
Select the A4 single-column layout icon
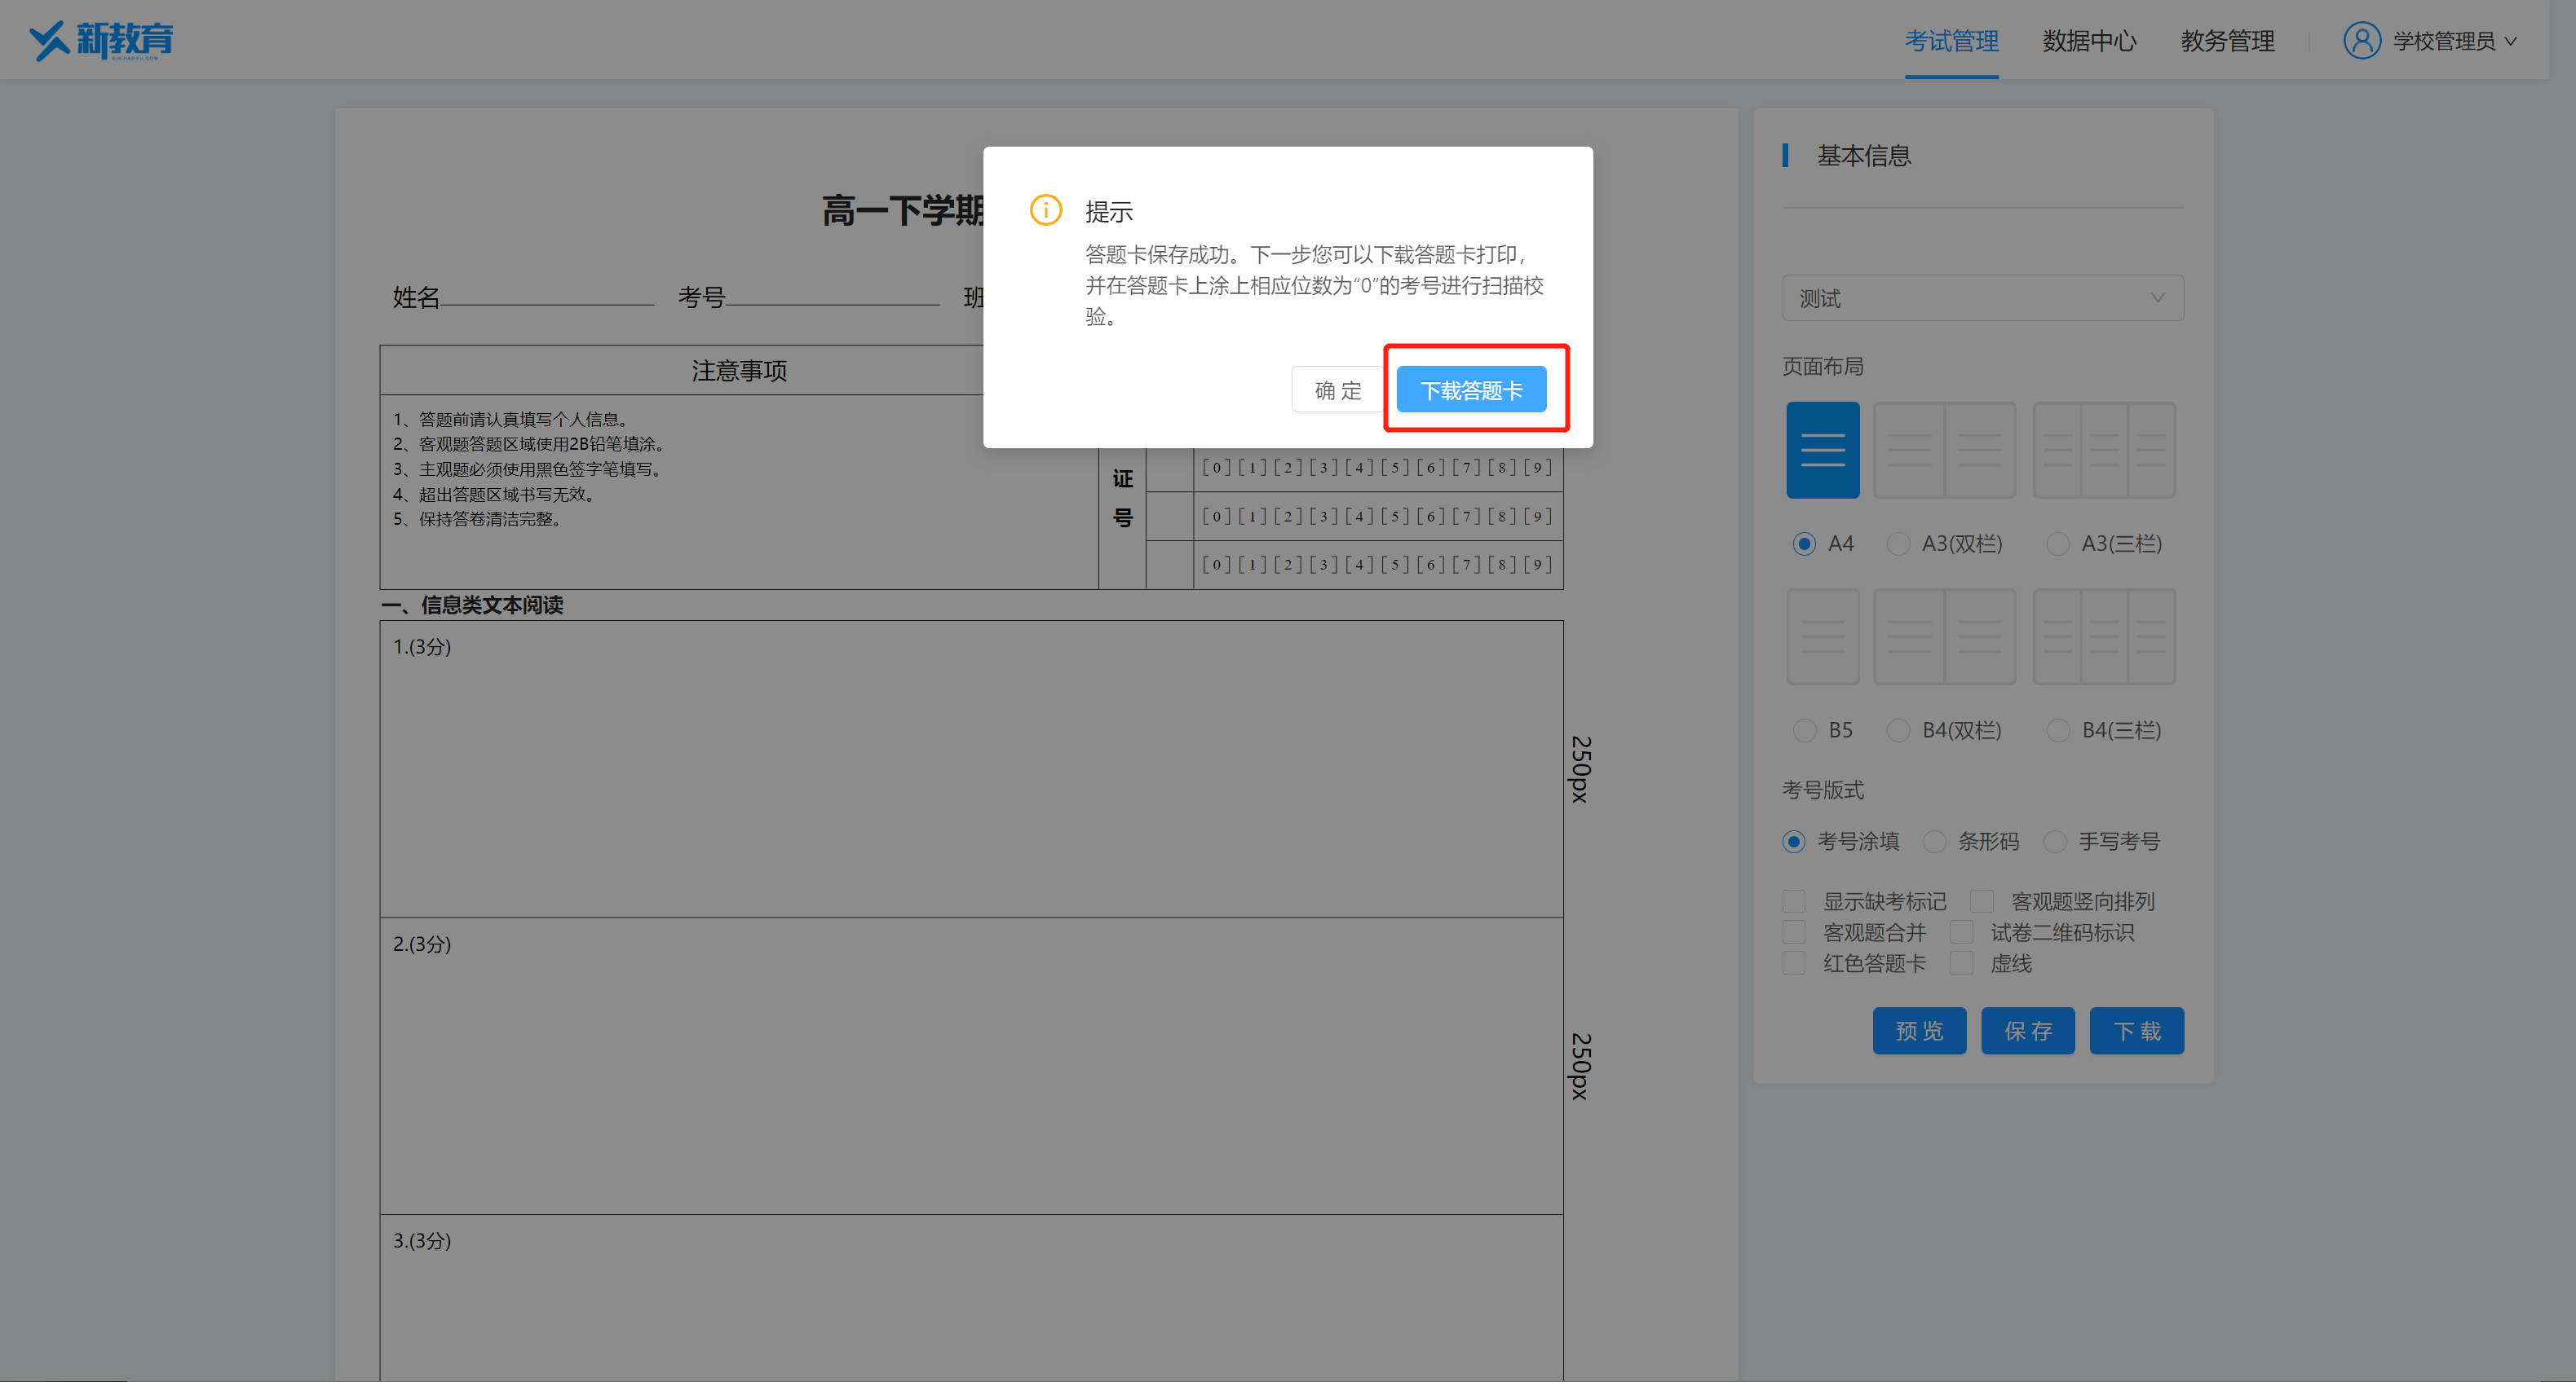tap(1822, 450)
